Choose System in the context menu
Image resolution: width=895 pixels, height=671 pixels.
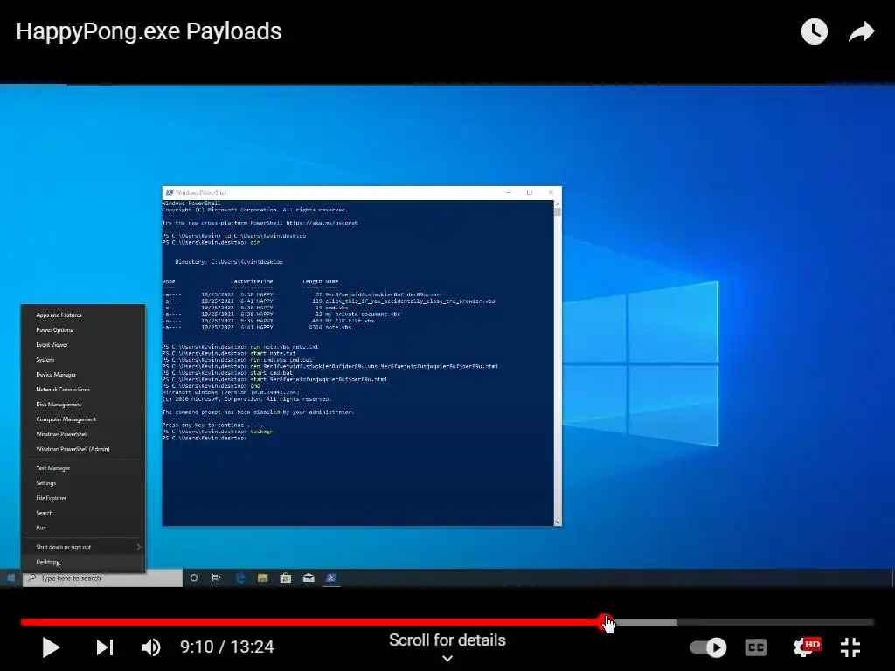(83, 359)
